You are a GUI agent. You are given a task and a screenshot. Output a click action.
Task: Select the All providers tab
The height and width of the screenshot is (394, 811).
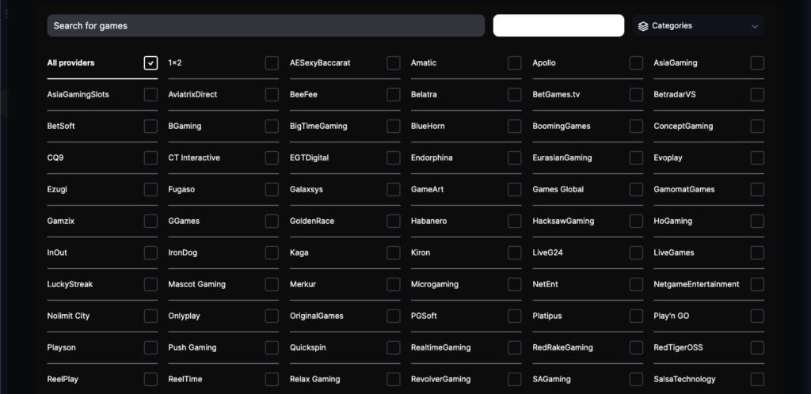[70, 63]
